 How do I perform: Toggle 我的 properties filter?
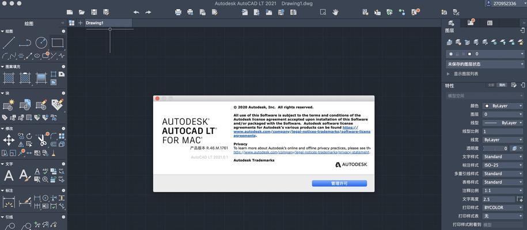point(502,85)
